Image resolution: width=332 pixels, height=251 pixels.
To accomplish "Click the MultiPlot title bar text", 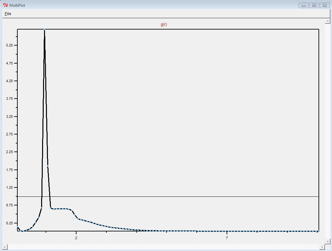I will coord(17,5).
